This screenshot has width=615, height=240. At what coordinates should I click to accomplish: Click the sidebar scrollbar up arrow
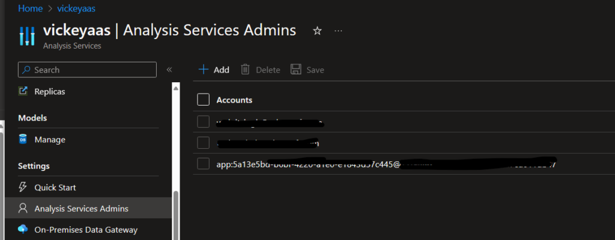[176, 88]
